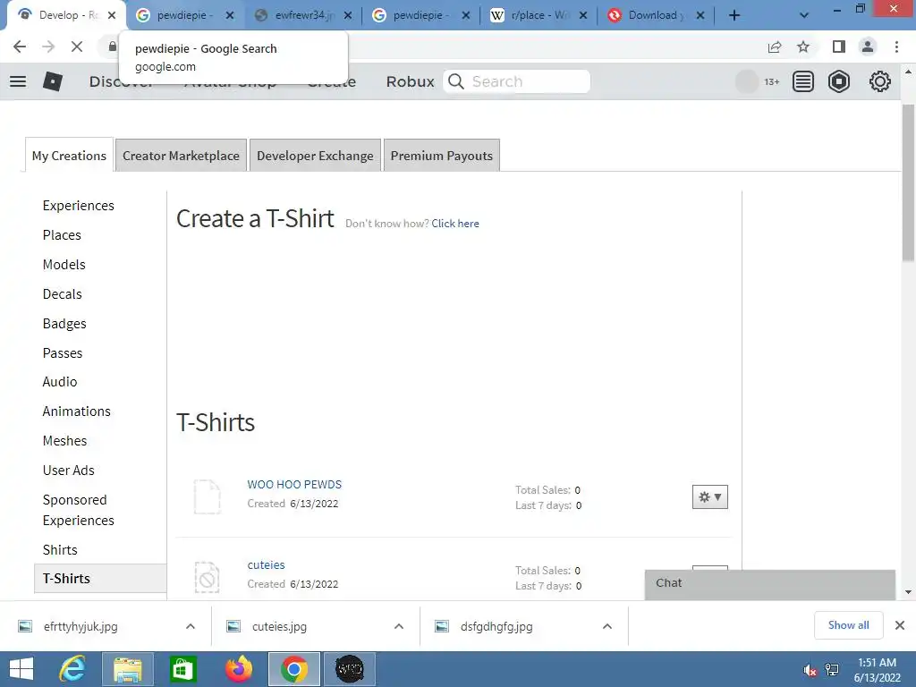Open the Chat panel bar
Viewport: 916px width, 687px height.
(770, 584)
